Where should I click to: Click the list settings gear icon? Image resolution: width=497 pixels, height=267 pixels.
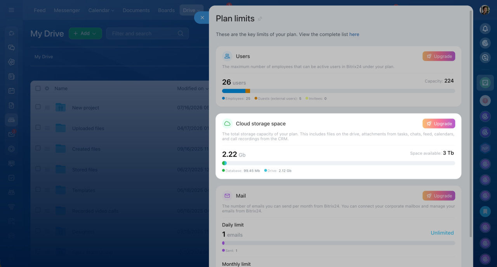click(47, 88)
